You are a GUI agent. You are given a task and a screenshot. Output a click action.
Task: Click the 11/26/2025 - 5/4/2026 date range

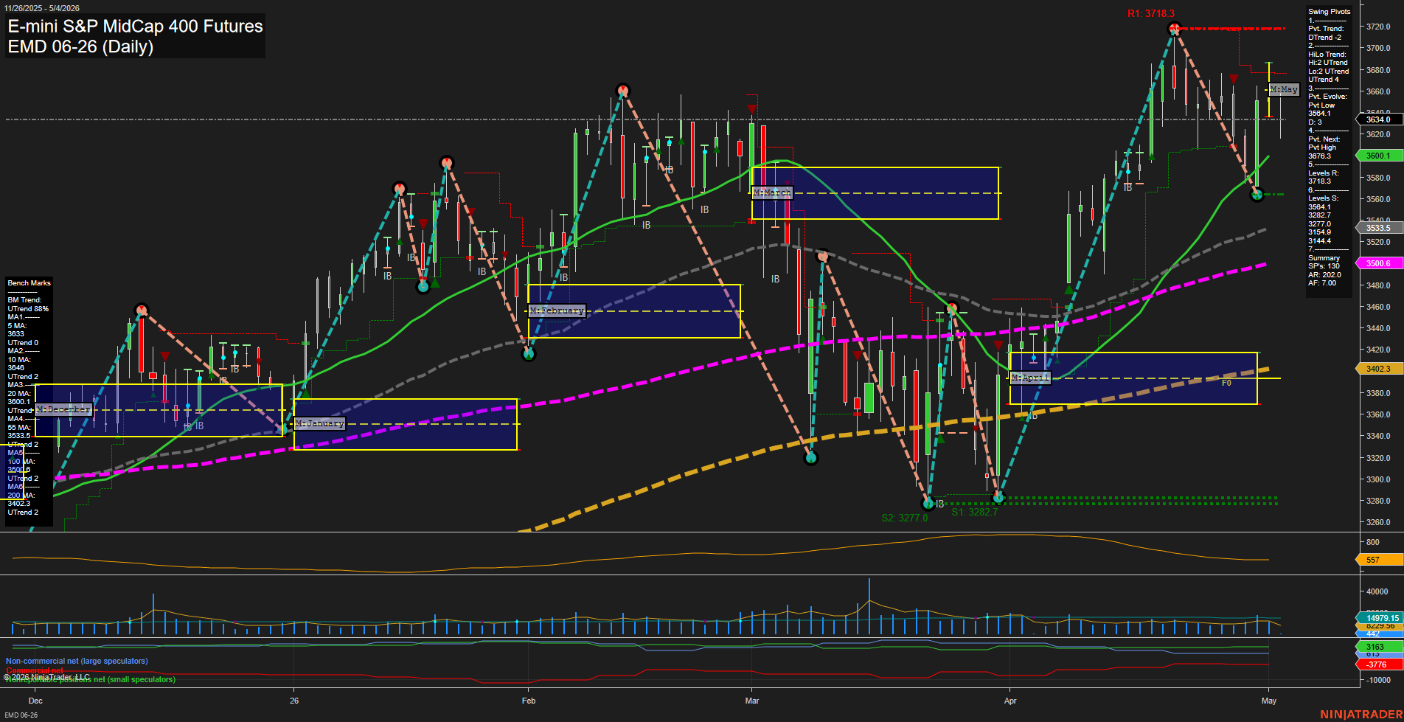[x=41, y=8]
